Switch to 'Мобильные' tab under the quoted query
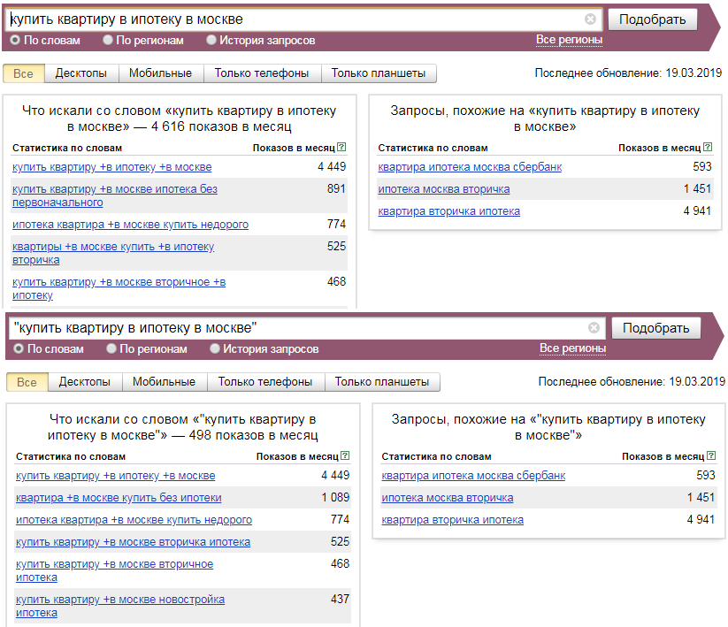This screenshot has width=728, height=627. (x=164, y=382)
